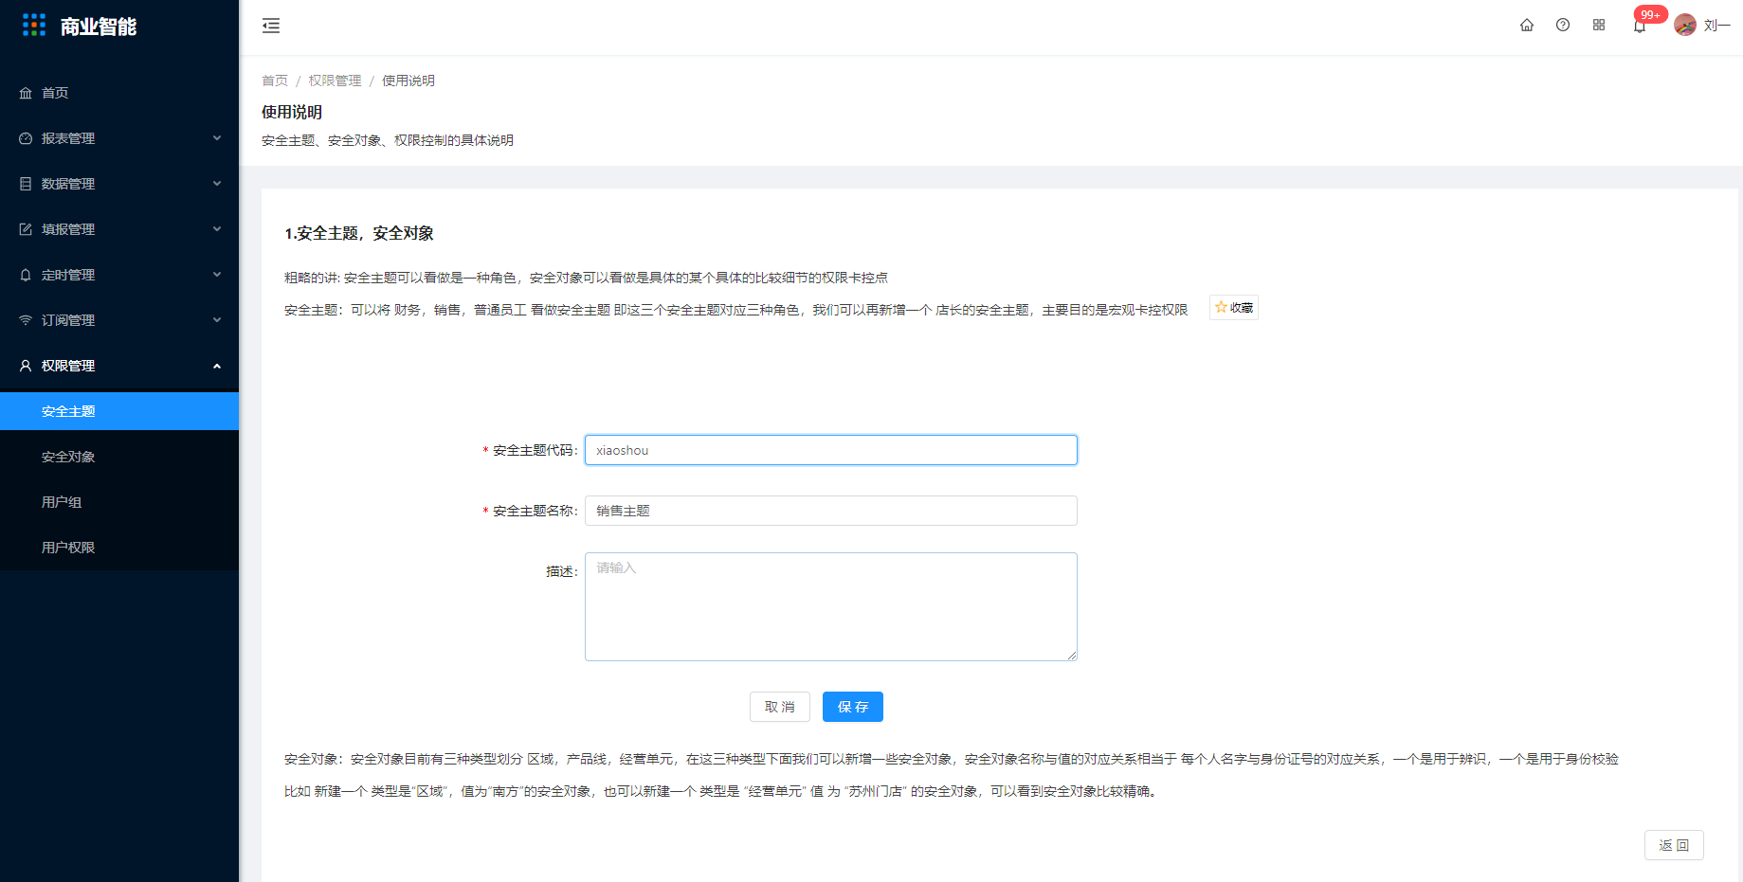Click the 报表管理 dashboard icon

[x=26, y=138]
